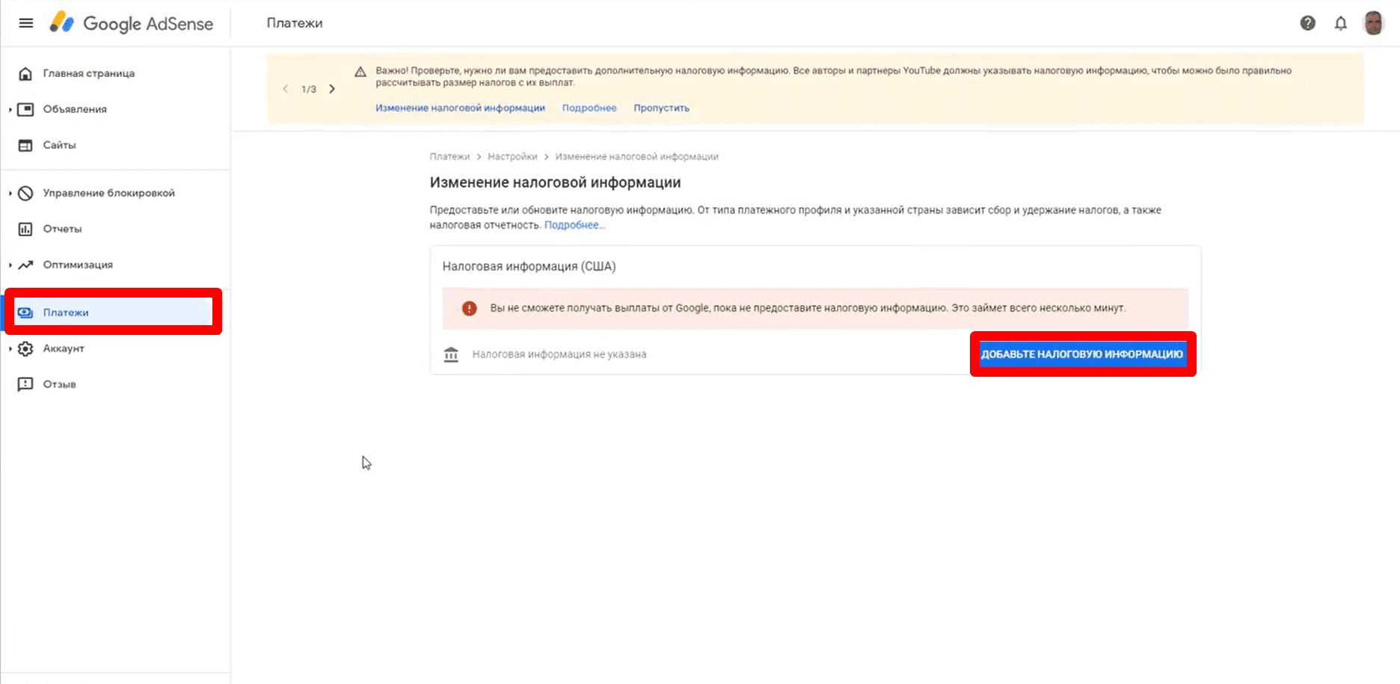Viewport: 1400px width, 684px height.
Task: Click the page heading Изменение налоговой информации
Action: (556, 182)
